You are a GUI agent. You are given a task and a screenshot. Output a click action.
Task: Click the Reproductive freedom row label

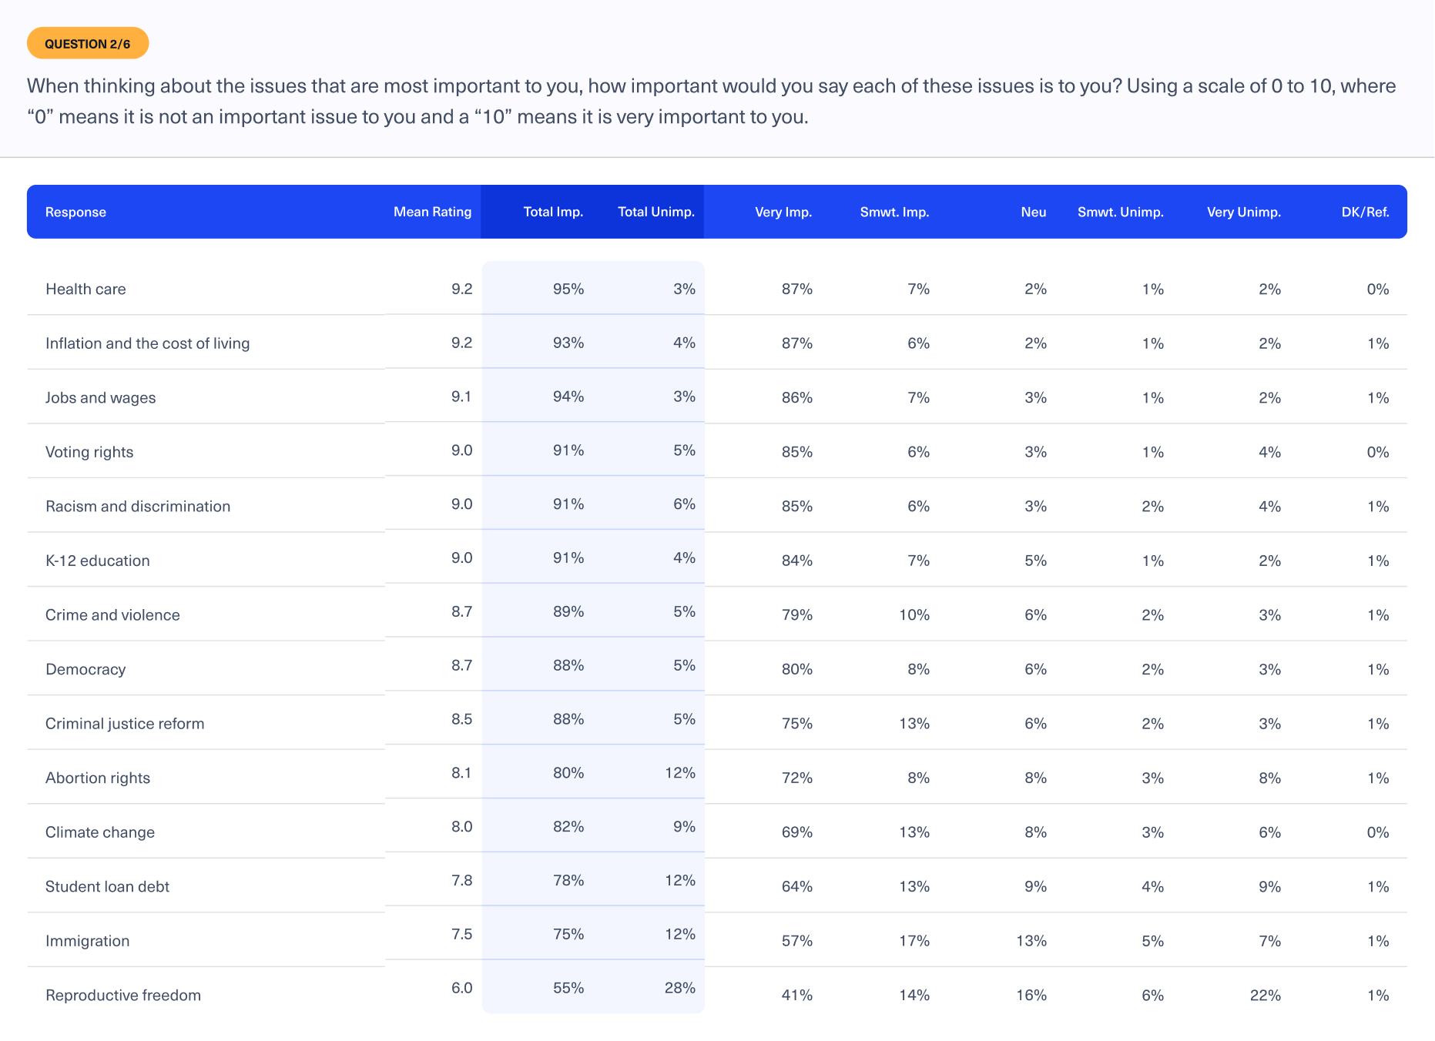point(123,996)
